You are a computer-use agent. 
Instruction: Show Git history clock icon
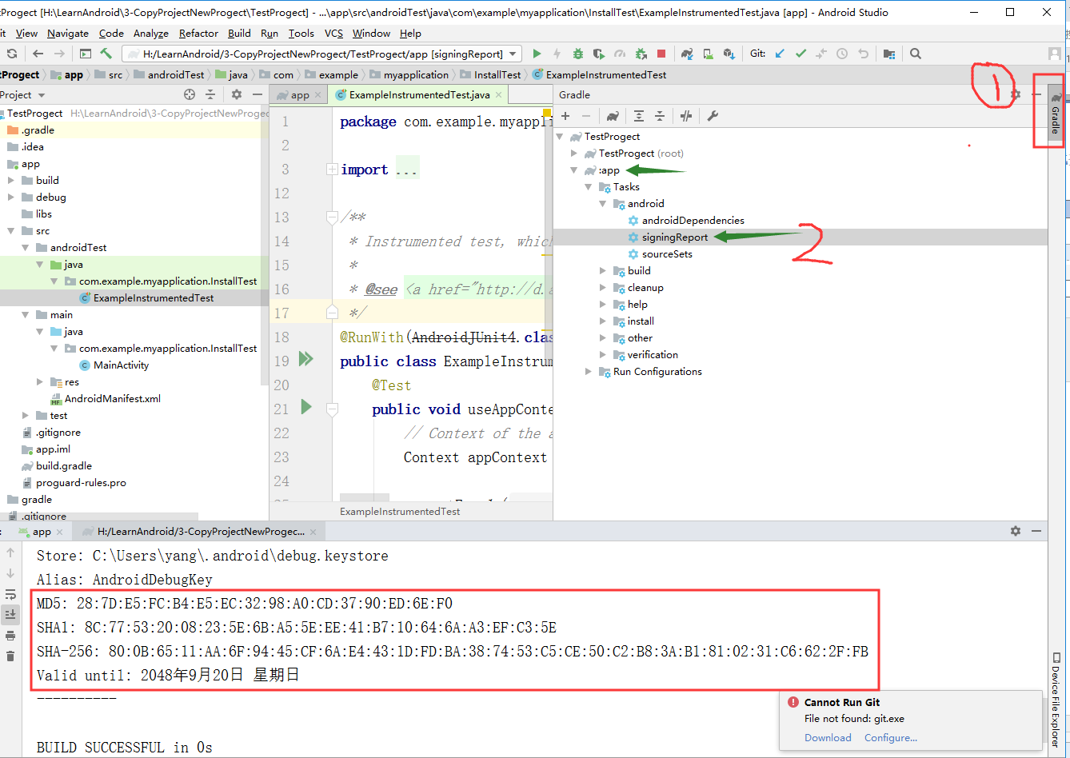pyautogui.click(x=842, y=54)
